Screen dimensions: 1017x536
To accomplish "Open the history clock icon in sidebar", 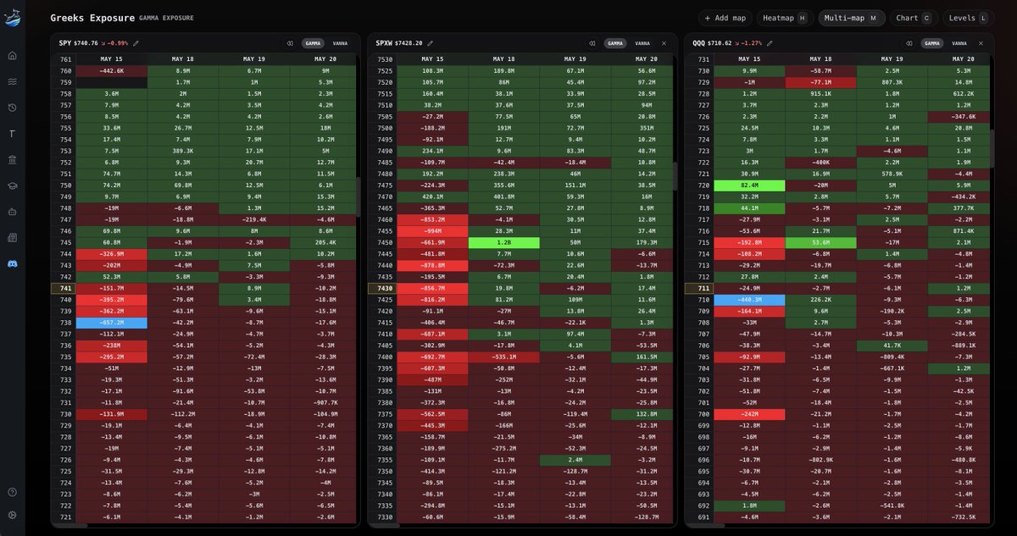I will (x=12, y=108).
